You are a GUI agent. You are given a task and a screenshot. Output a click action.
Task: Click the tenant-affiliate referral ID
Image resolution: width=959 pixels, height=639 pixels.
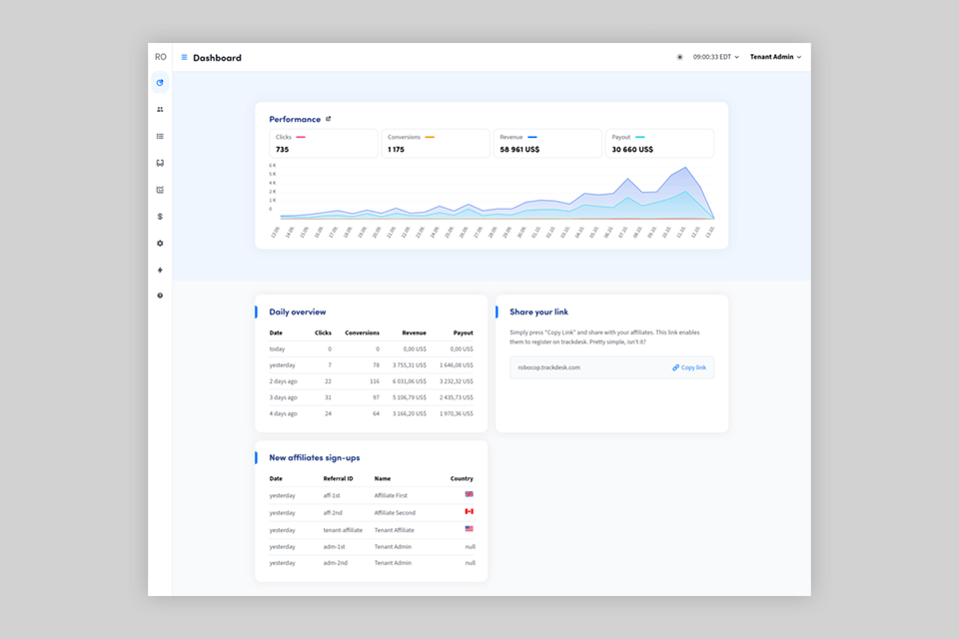[x=343, y=530]
